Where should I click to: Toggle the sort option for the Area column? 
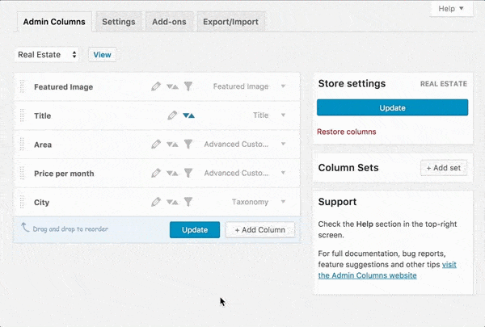(172, 145)
